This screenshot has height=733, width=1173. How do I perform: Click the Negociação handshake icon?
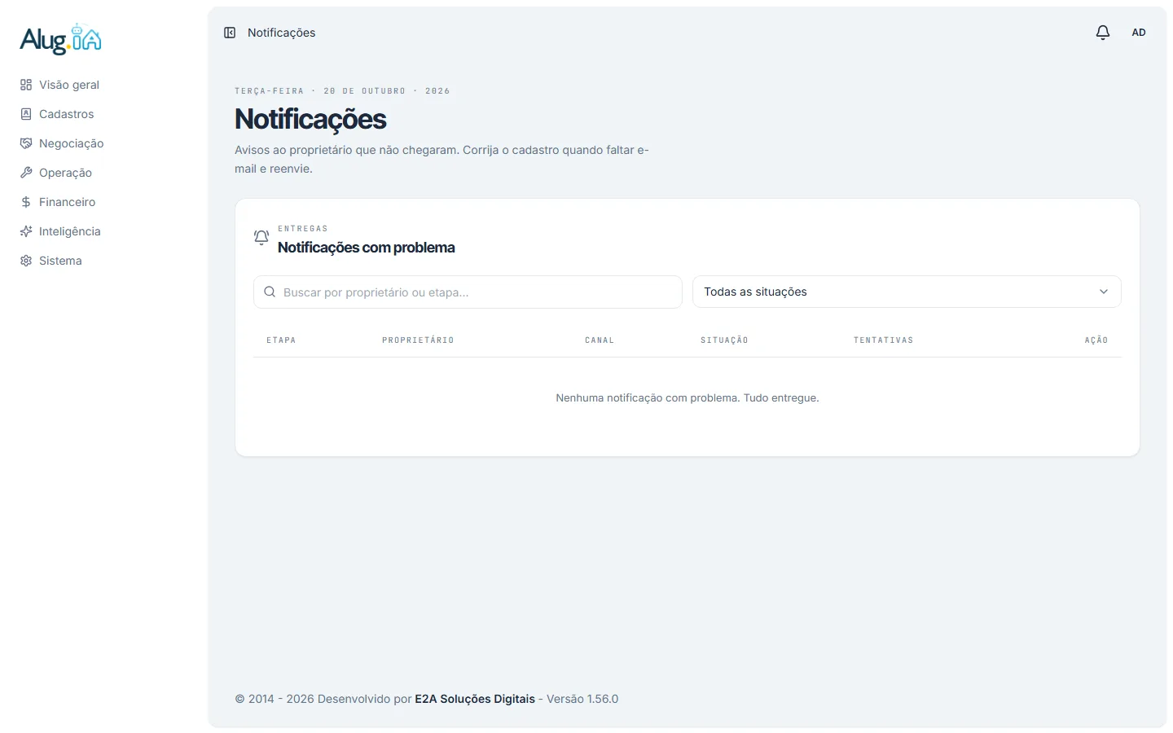coord(26,143)
